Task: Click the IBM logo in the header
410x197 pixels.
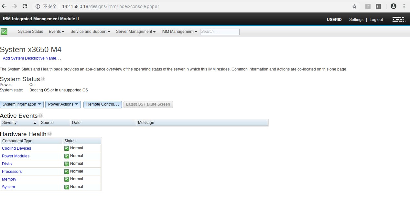Action: point(398,19)
